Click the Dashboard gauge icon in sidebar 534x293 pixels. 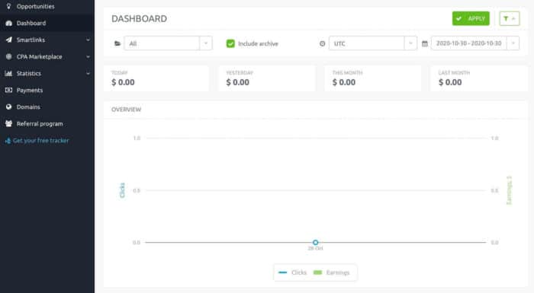(x=9, y=23)
